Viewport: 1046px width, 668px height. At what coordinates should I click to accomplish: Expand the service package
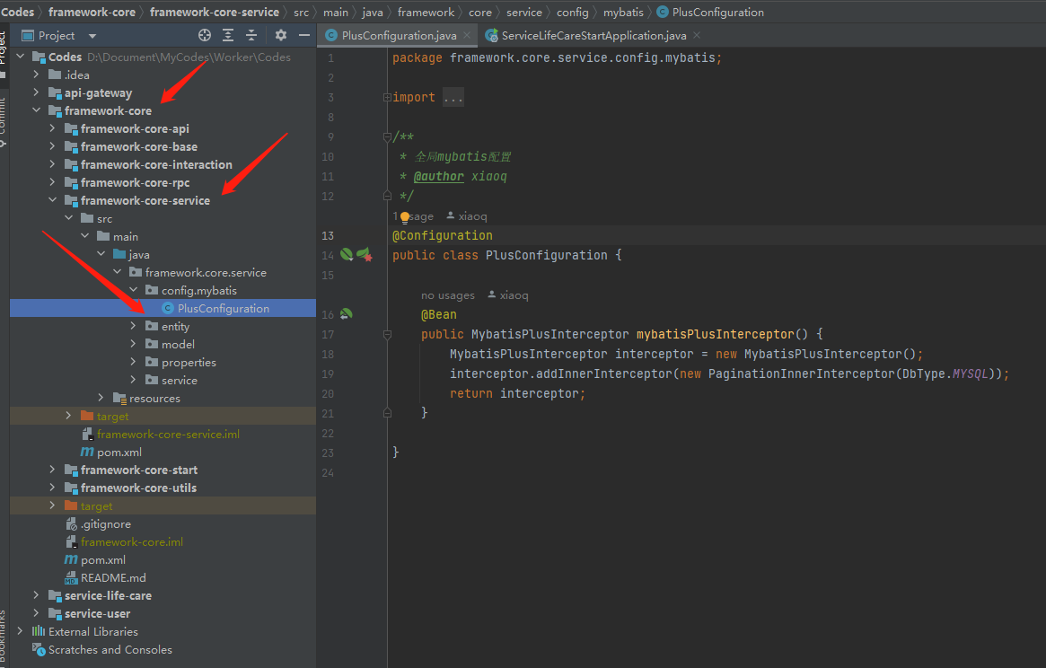(134, 380)
